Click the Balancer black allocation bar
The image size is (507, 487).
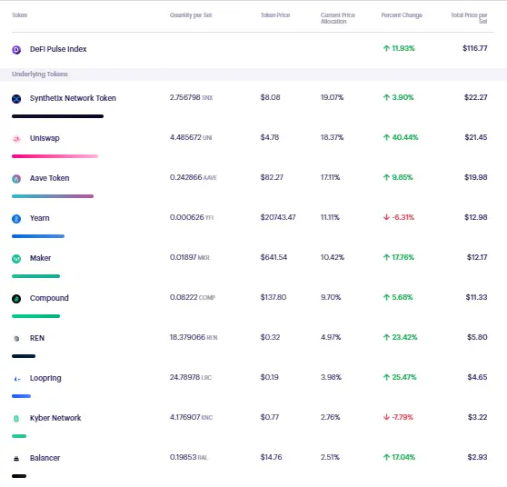pos(19,476)
